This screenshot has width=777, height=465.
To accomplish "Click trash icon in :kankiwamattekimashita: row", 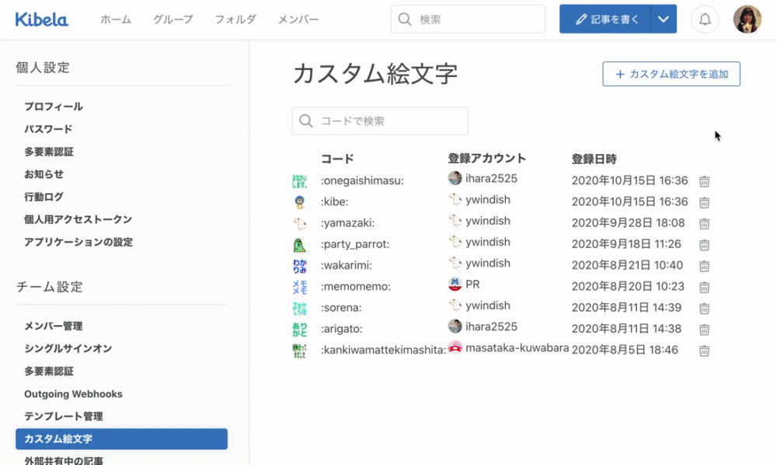I will [704, 351].
